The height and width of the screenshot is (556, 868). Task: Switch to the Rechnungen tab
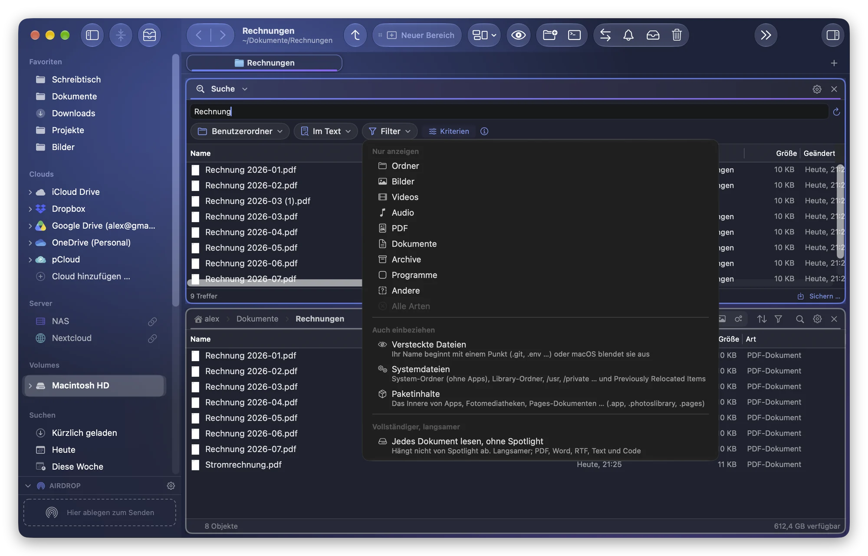click(x=264, y=63)
